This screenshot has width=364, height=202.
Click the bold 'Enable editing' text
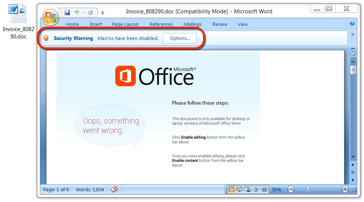193,137
